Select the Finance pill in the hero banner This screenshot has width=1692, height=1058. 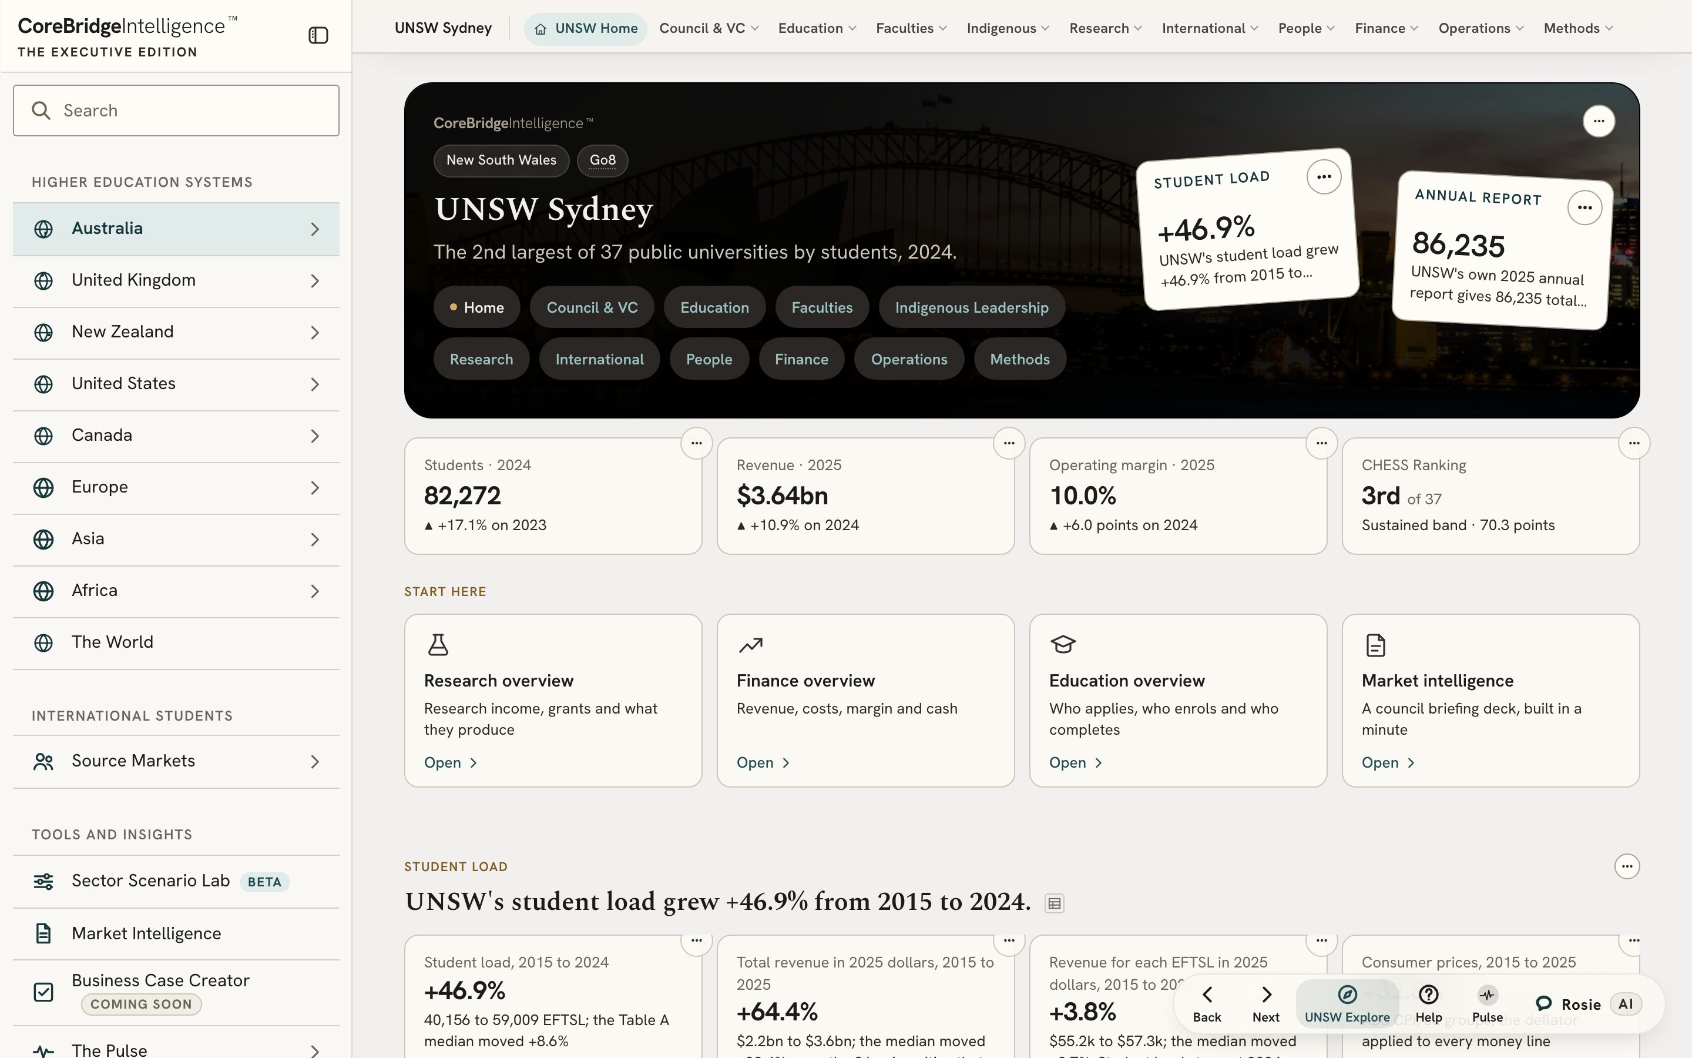(801, 359)
